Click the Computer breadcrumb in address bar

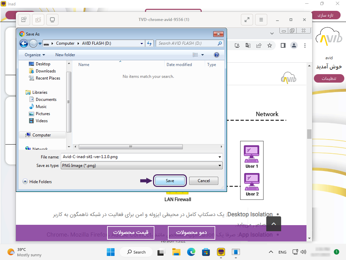[65, 43]
